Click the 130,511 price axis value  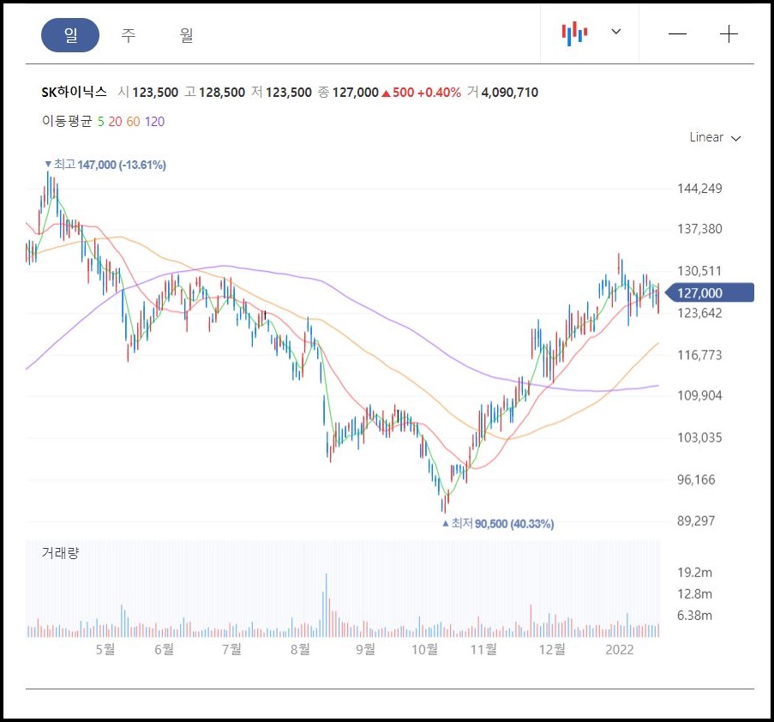(x=699, y=271)
